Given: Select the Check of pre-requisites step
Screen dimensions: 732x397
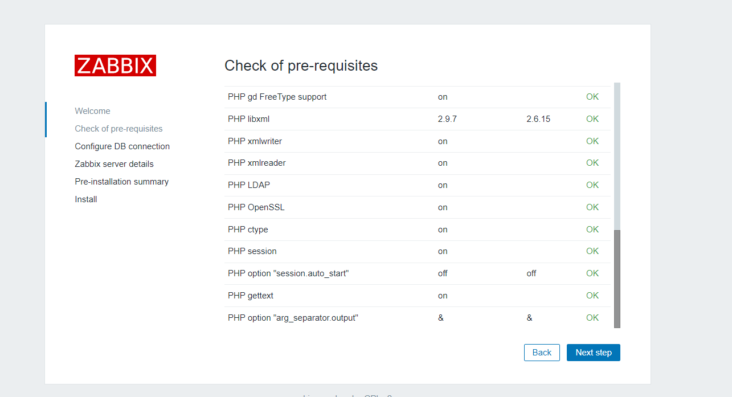Looking at the screenshot, I should (118, 129).
